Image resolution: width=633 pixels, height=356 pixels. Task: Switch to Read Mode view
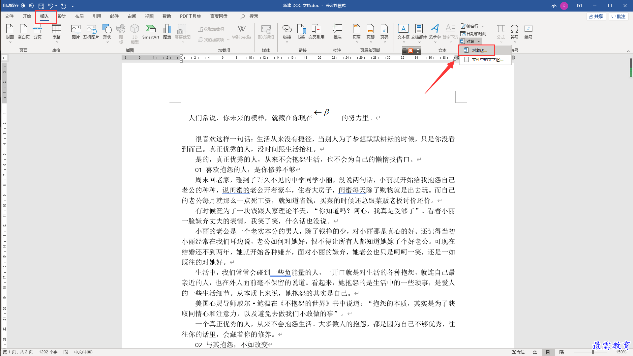tap(535, 352)
